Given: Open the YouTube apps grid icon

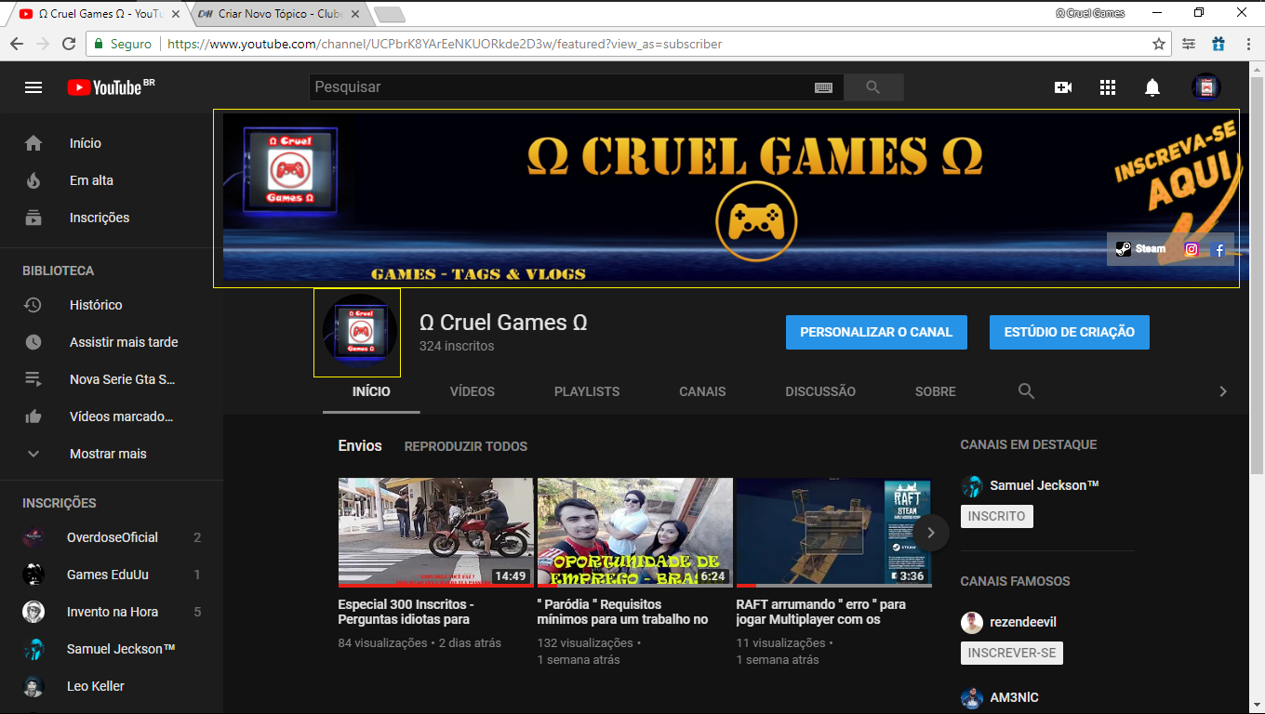Looking at the screenshot, I should pyautogui.click(x=1107, y=87).
